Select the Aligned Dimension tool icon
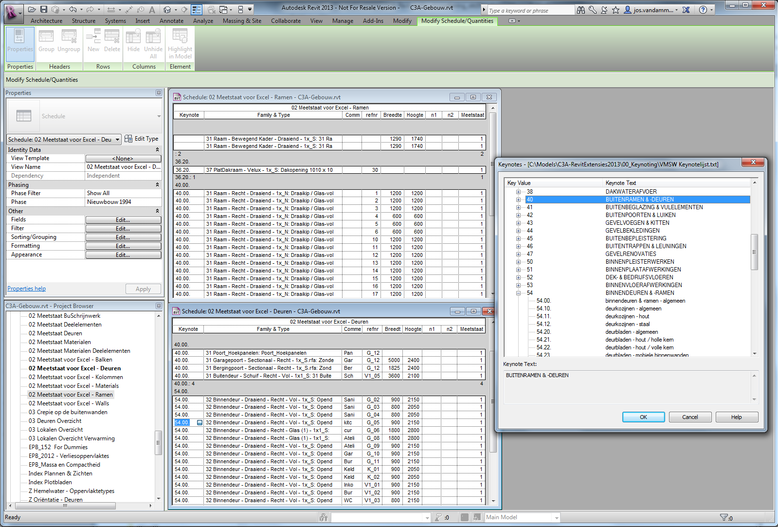 (111, 9)
